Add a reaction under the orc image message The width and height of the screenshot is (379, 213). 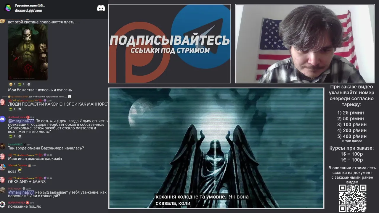click(x=29, y=84)
